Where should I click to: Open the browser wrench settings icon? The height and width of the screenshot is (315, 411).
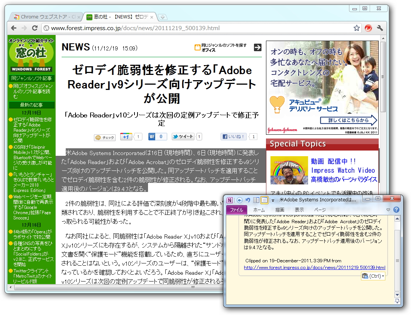[380, 28]
